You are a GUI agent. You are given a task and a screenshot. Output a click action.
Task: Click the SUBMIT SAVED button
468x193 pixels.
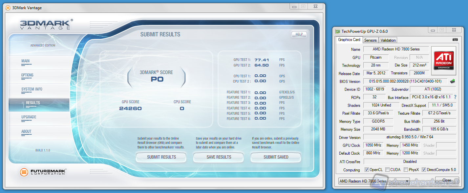point(276,157)
